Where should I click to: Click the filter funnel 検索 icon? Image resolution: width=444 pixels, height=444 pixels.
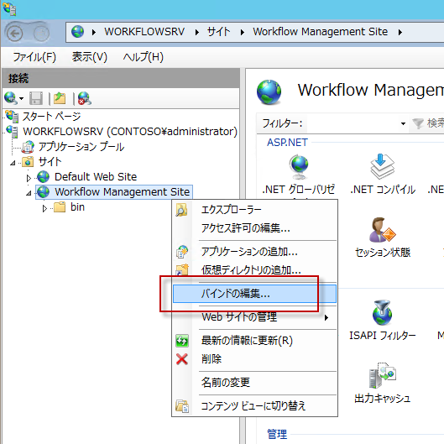pos(418,123)
